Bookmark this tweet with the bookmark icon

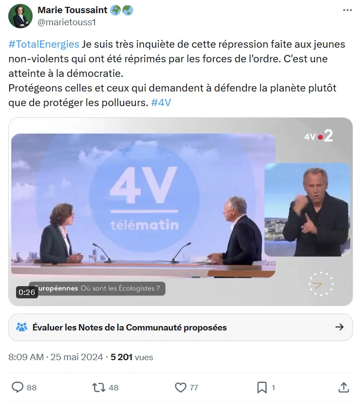coord(262,387)
